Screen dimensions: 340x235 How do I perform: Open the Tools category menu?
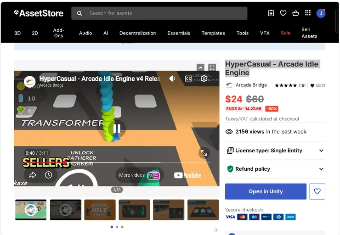click(243, 33)
